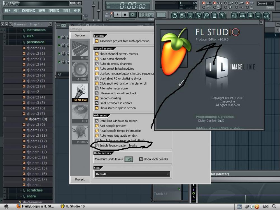Open the Browser options arrow menu
280x210 pixels.
(3, 24)
